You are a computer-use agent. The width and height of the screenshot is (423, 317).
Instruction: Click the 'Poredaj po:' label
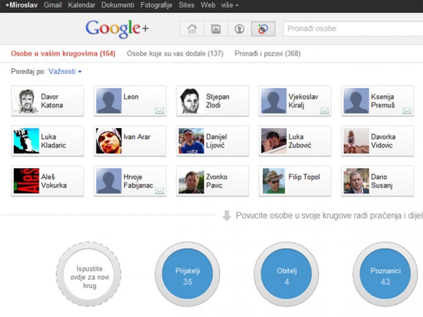click(x=28, y=71)
